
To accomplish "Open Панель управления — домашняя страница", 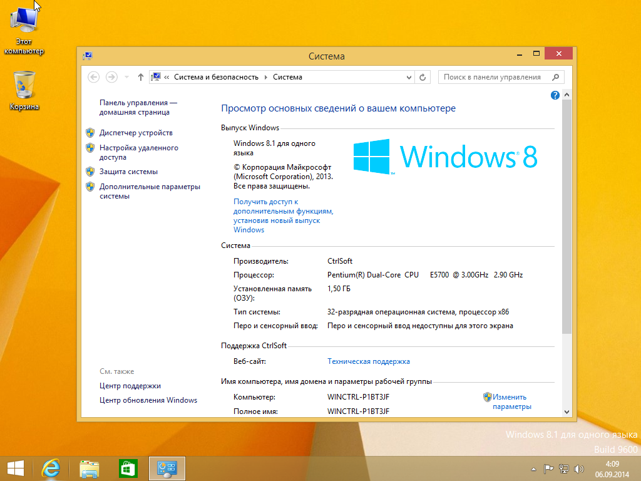I will click(138, 107).
